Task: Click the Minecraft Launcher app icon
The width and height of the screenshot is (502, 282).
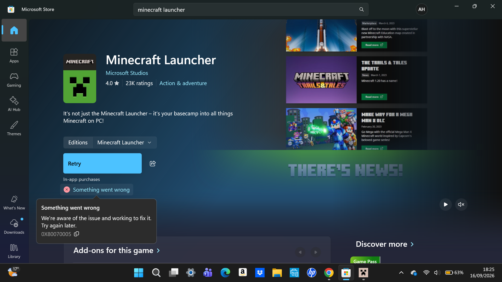Action: 80,78
